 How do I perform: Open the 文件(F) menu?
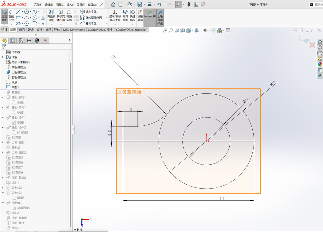click(x=38, y=4)
